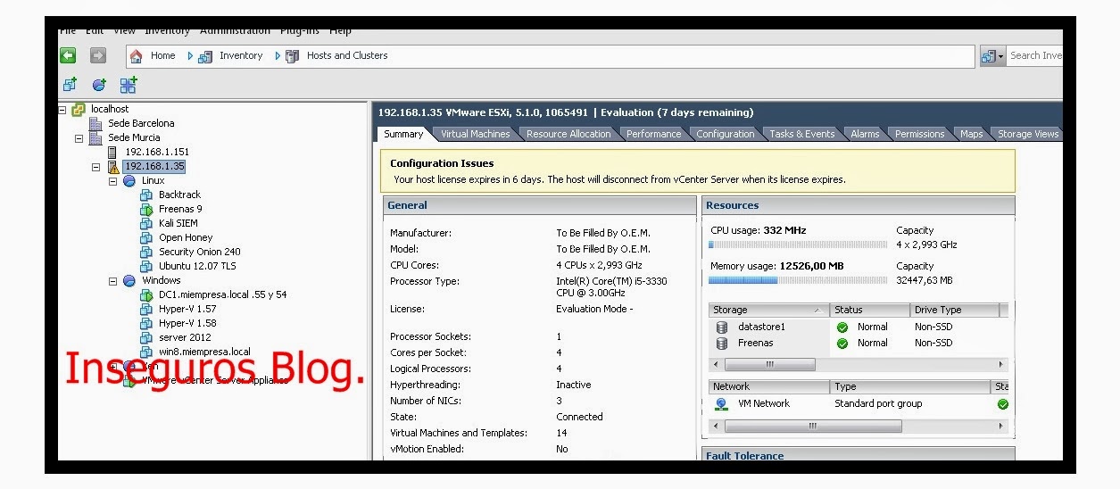Open the Inventory breadcrumb link

pos(241,55)
